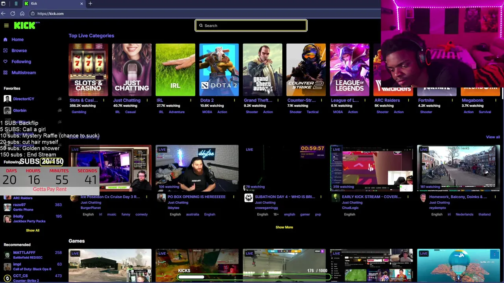504x283 pixels.
Task: Open iHolly Jackbox Party Packs channel
Action: coord(32,219)
